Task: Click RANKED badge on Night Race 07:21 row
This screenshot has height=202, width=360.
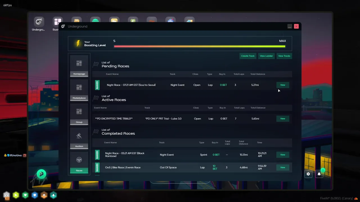Action: pyautogui.click(x=97, y=85)
